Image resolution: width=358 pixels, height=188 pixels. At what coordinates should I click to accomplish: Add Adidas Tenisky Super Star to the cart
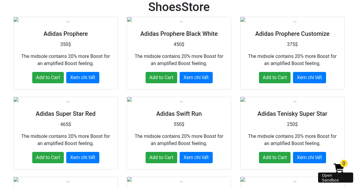pyautogui.click(x=274, y=157)
